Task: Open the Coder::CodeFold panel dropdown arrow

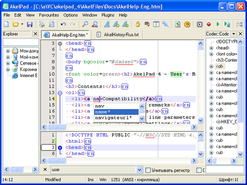Action: click(x=234, y=34)
